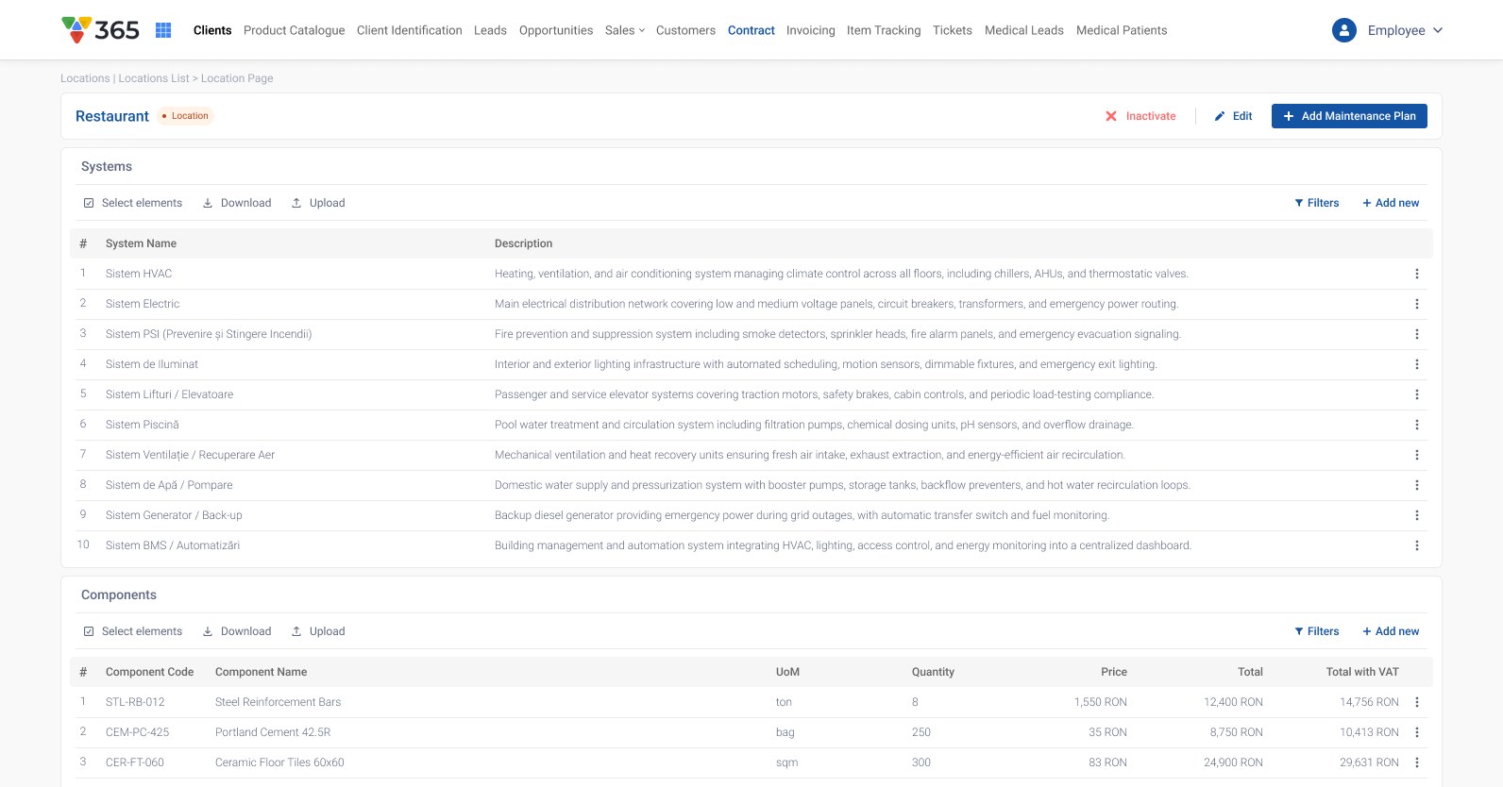
Task: Click the employee avatar icon
Action: click(1344, 30)
